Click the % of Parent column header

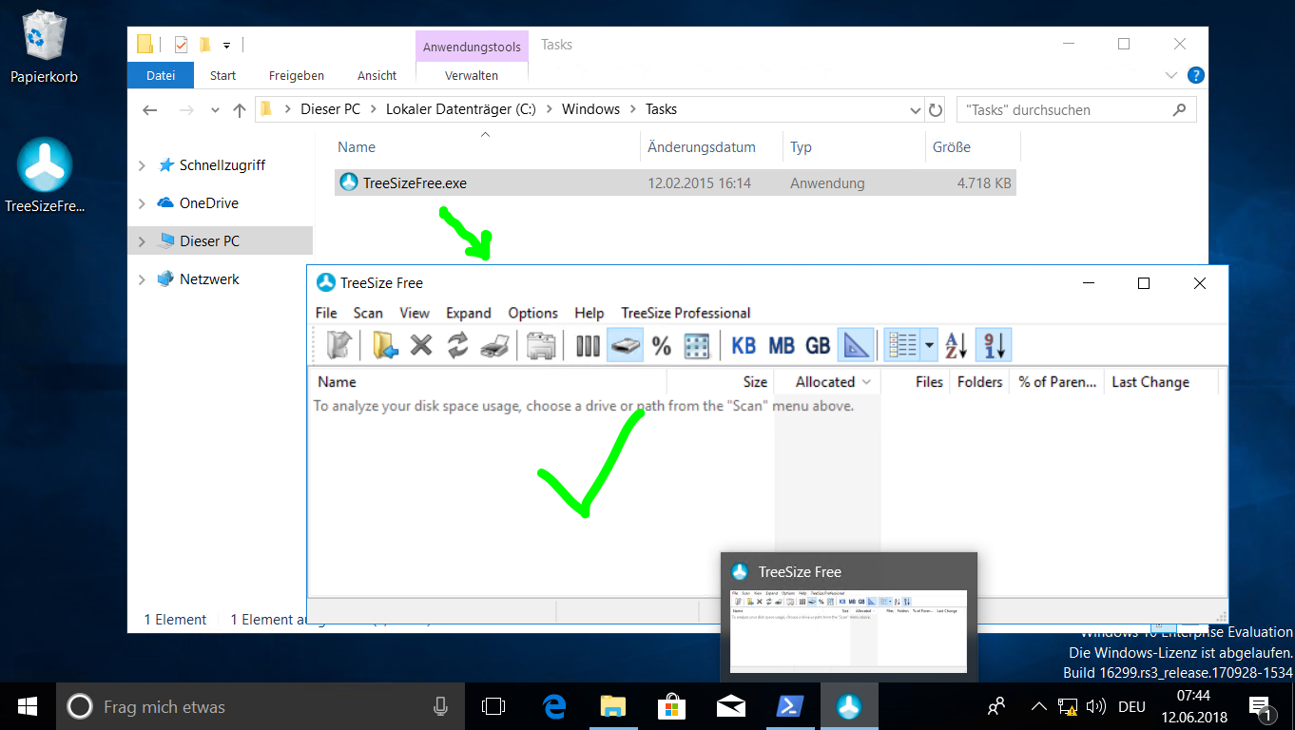pyautogui.click(x=1056, y=382)
